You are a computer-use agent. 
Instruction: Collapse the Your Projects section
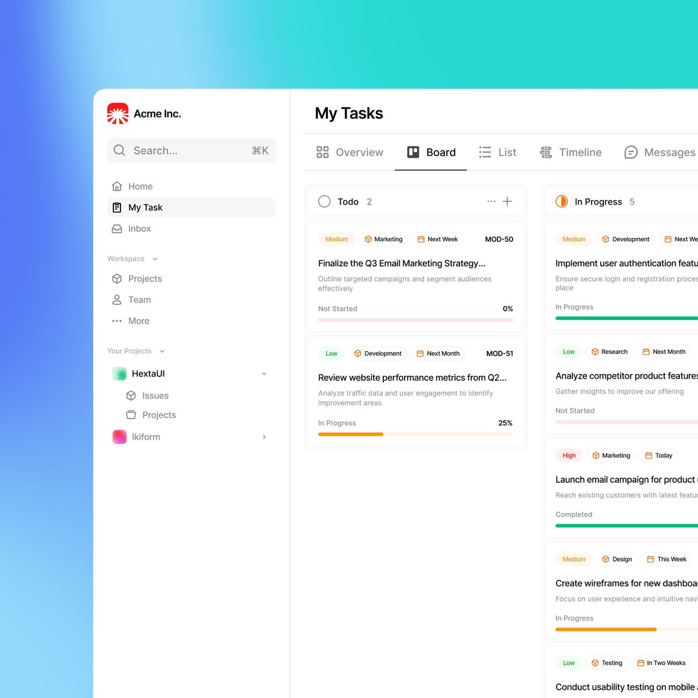[x=162, y=351]
